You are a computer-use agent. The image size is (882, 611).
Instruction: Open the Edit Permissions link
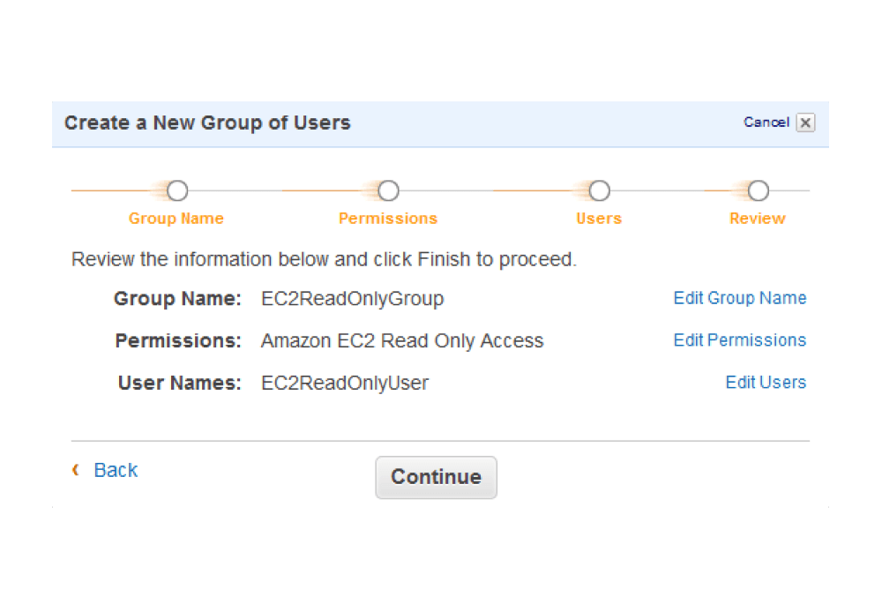click(740, 340)
